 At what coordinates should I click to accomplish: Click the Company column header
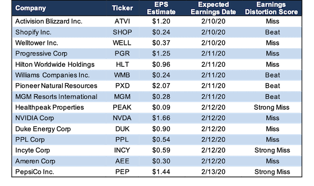click(30, 8)
